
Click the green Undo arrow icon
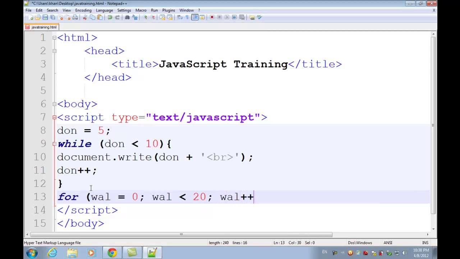(x=110, y=17)
